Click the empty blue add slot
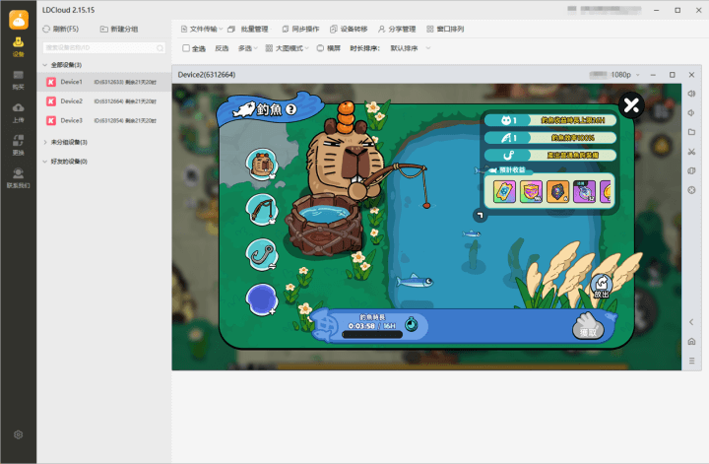Screen dimensions: 709x464 coord(262,299)
